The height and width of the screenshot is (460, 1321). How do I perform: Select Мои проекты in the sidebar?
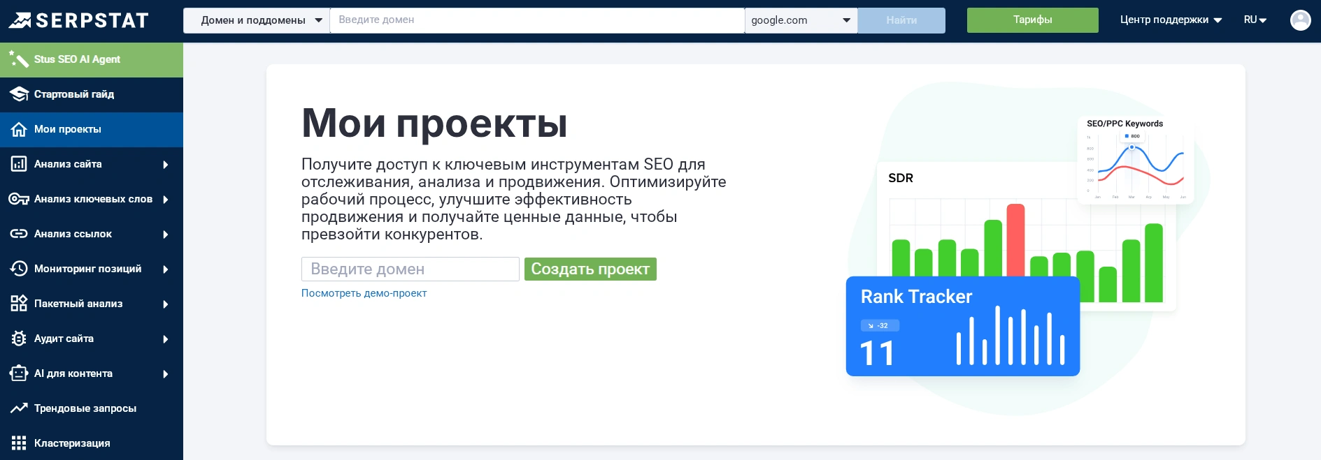[92, 130]
